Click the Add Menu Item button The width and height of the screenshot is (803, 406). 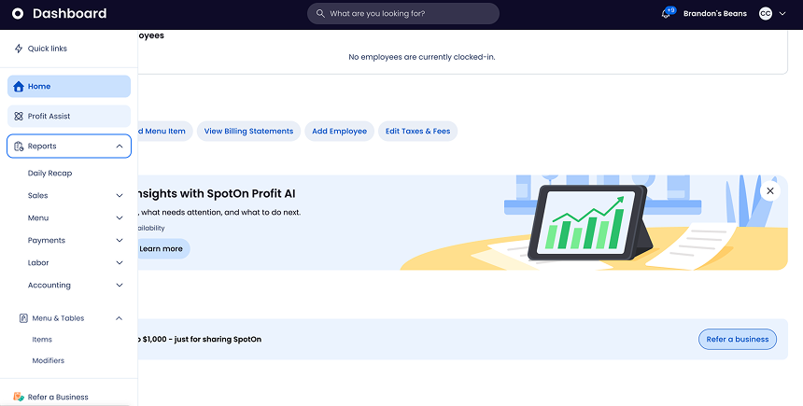coord(165,131)
